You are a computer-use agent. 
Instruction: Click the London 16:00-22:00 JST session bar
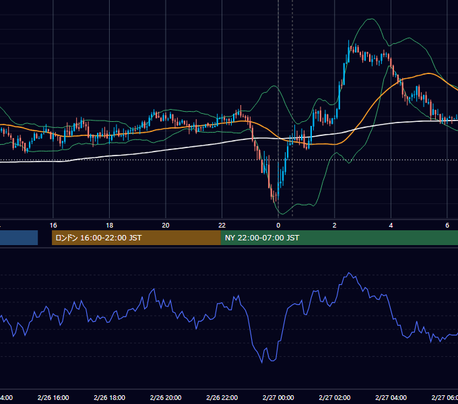click(x=136, y=238)
